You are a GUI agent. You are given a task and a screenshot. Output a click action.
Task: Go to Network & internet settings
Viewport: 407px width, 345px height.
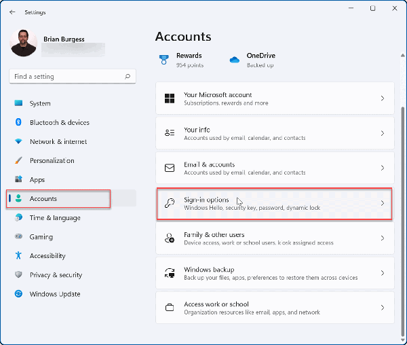click(x=73, y=141)
